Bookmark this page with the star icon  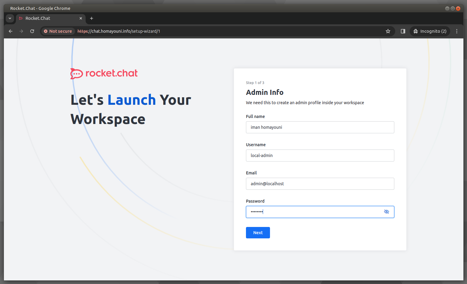(388, 31)
